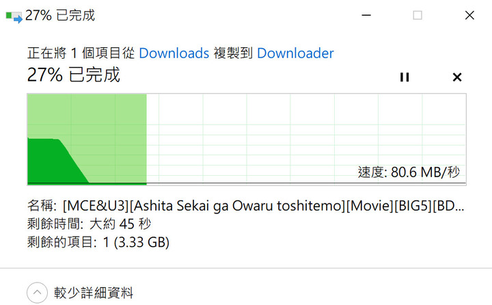Click the greyed-out maximize button
The image size is (492, 305).
(x=418, y=15)
